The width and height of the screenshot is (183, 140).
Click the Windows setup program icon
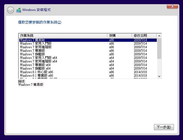click(19, 10)
